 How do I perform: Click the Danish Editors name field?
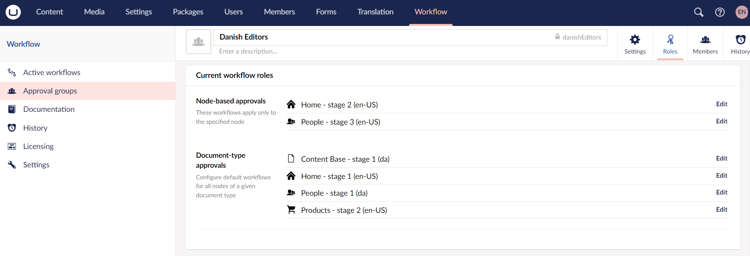[x=410, y=37]
